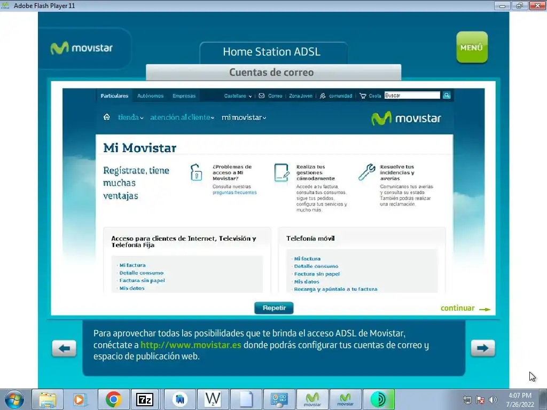This screenshot has width=547, height=410.
Task: Select the Empresas tab
Action: (x=184, y=96)
